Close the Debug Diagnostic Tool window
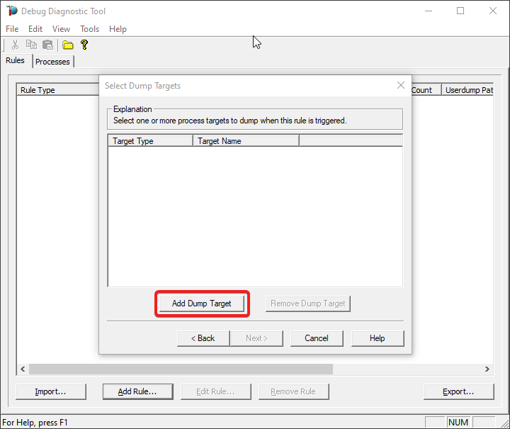510x429 pixels. pos(493,11)
